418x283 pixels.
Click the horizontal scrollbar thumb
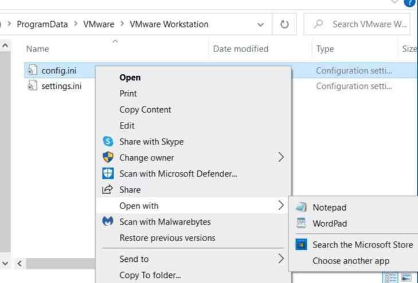point(60,264)
